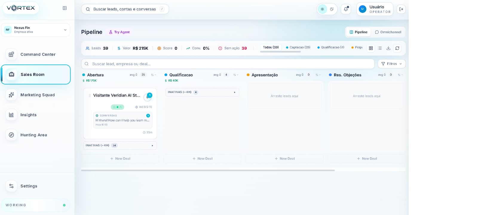Open sort options for Apresentação column
The height and width of the screenshot is (215, 478).
[318, 75]
